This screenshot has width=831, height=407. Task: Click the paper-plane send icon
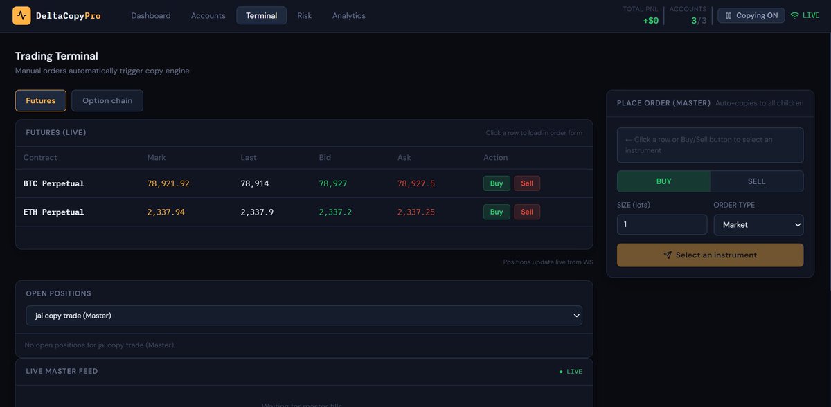[668, 255]
